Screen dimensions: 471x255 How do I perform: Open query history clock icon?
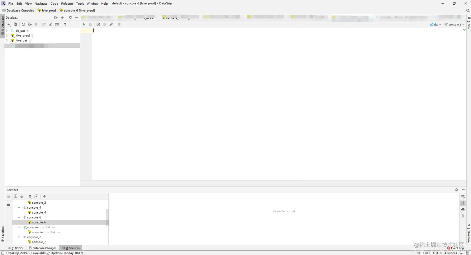98,24
